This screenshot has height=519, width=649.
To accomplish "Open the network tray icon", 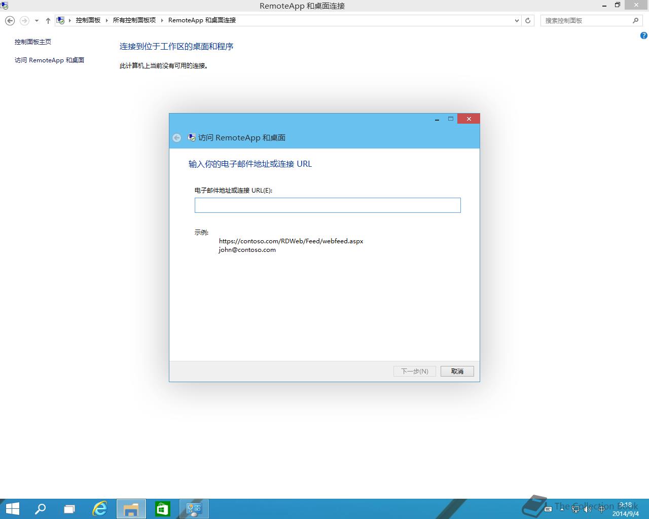I will point(575,509).
